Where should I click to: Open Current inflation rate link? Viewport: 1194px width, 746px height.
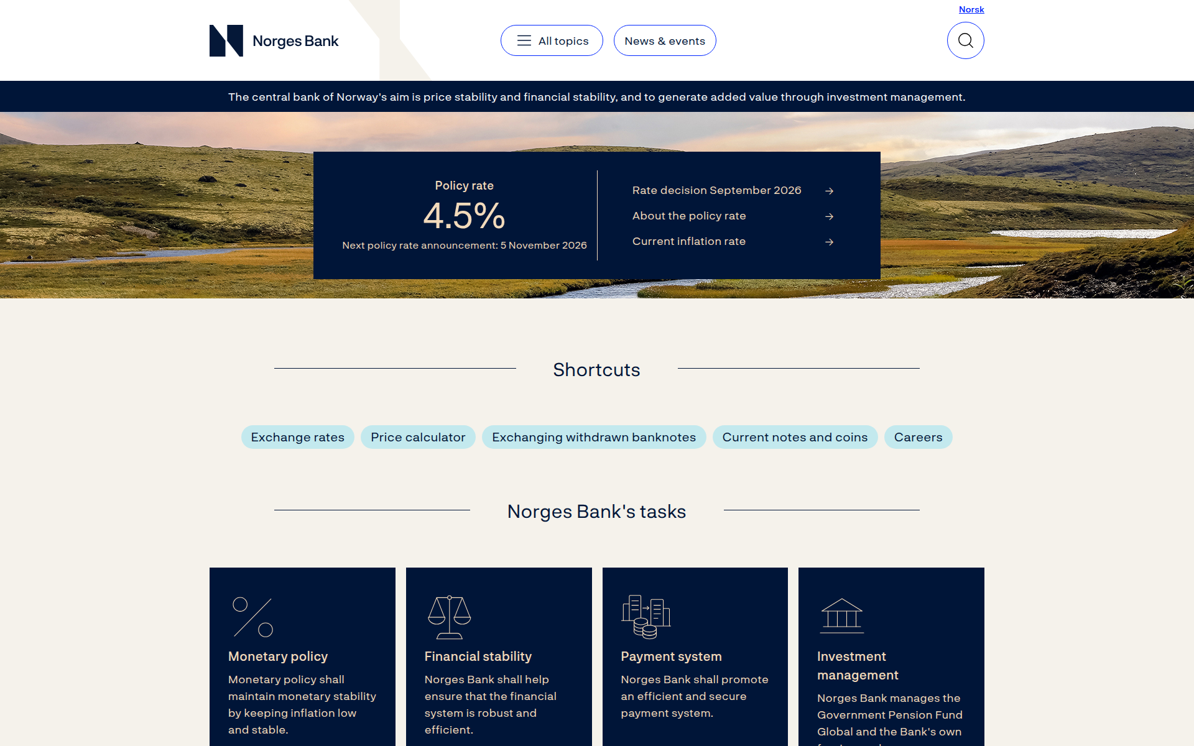coord(689,241)
